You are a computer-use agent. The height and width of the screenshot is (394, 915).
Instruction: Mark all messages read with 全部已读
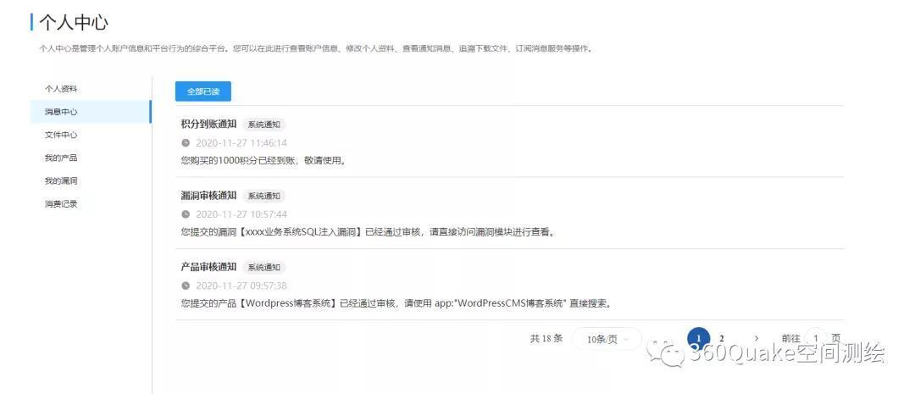(x=203, y=92)
